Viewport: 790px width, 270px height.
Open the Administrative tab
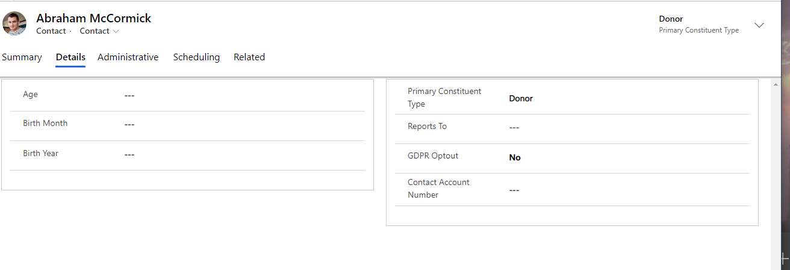click(x=128, y=57)
